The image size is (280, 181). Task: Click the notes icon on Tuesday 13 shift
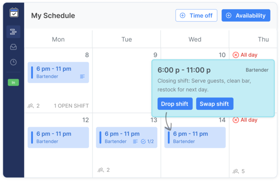tap(135, 141)
